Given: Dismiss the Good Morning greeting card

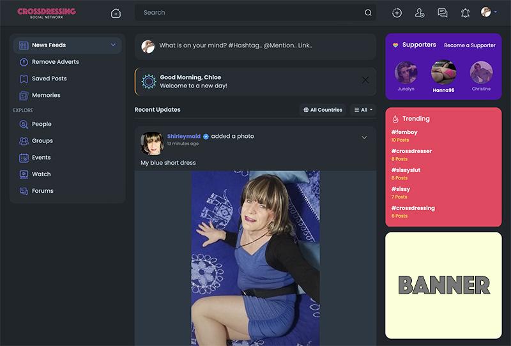Looking at the screenshot, I should pyautogui.click(x=365, y=80).
